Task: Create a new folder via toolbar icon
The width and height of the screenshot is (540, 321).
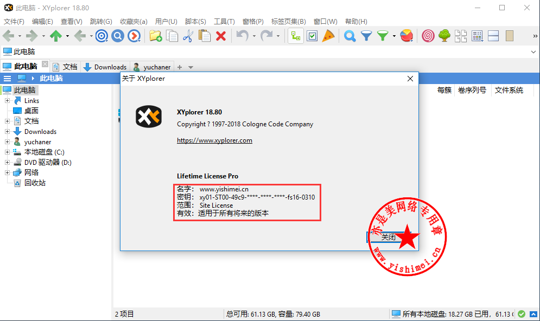Action: (x=155, y=36)
